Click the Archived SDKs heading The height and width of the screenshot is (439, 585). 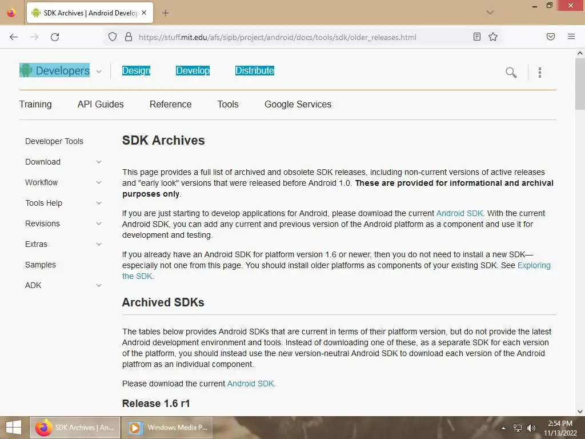(x=163, y=302)
